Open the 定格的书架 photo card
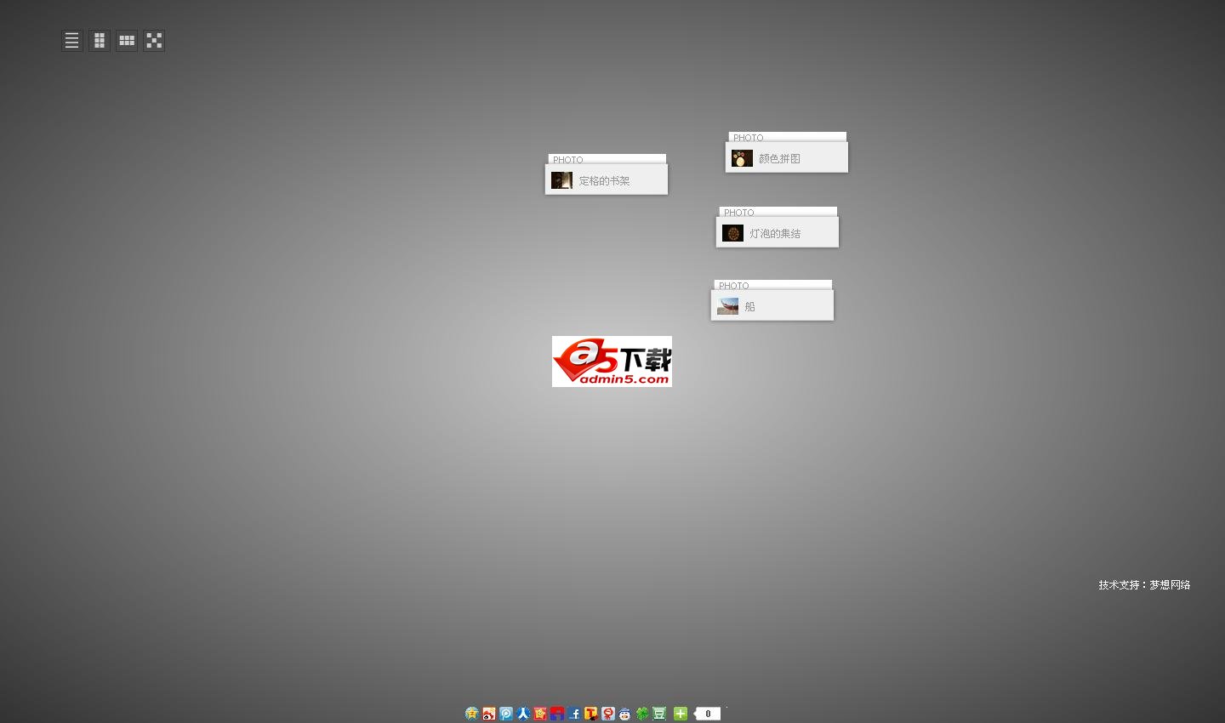Image resolution: width=1225 pixels, height=723 pixels. (607, 180)
